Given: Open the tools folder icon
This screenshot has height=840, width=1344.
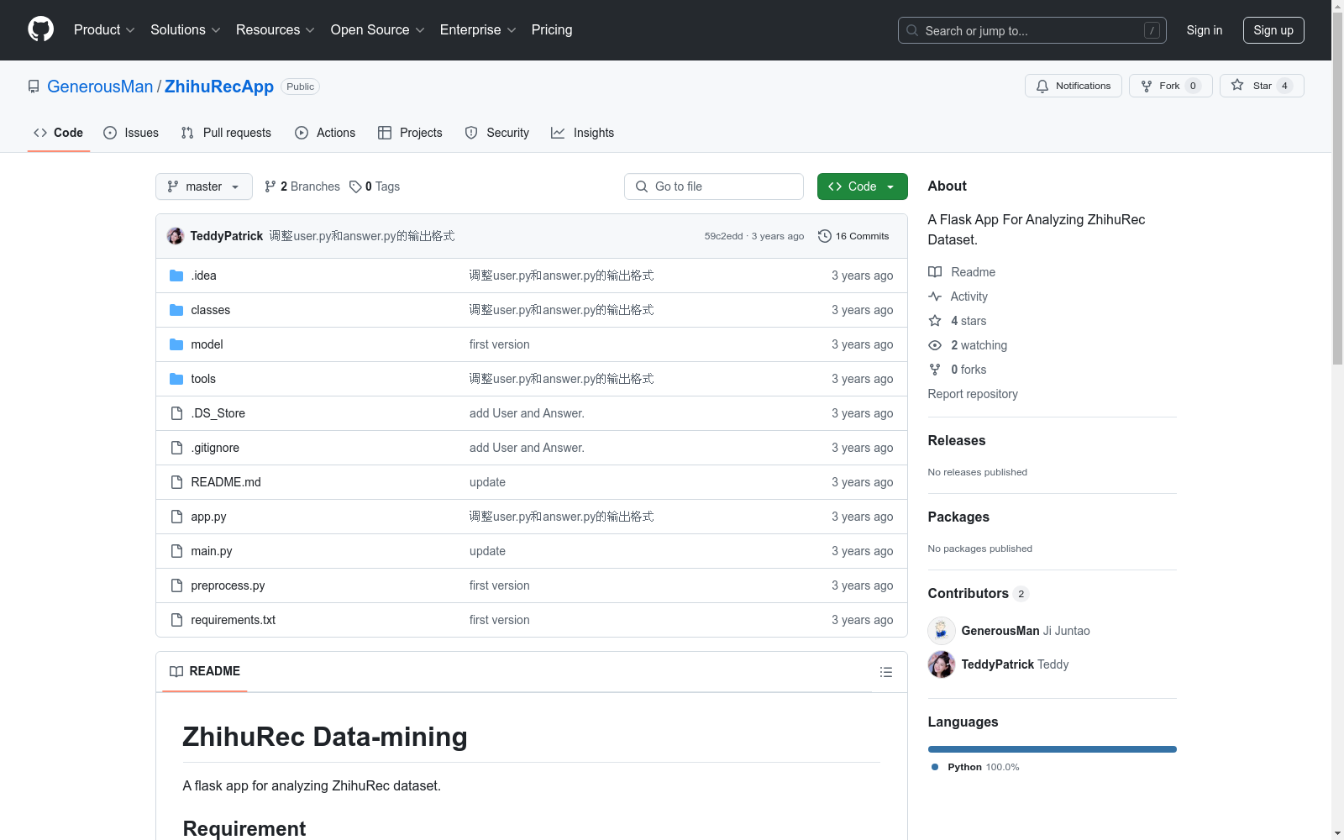Looking at the screenshot, I should coord(176,379).
